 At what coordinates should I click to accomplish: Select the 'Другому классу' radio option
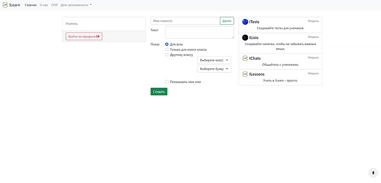(167, 55)
